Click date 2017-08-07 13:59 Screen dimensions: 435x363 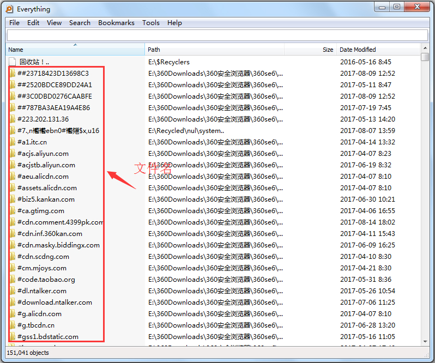[367, 130]
